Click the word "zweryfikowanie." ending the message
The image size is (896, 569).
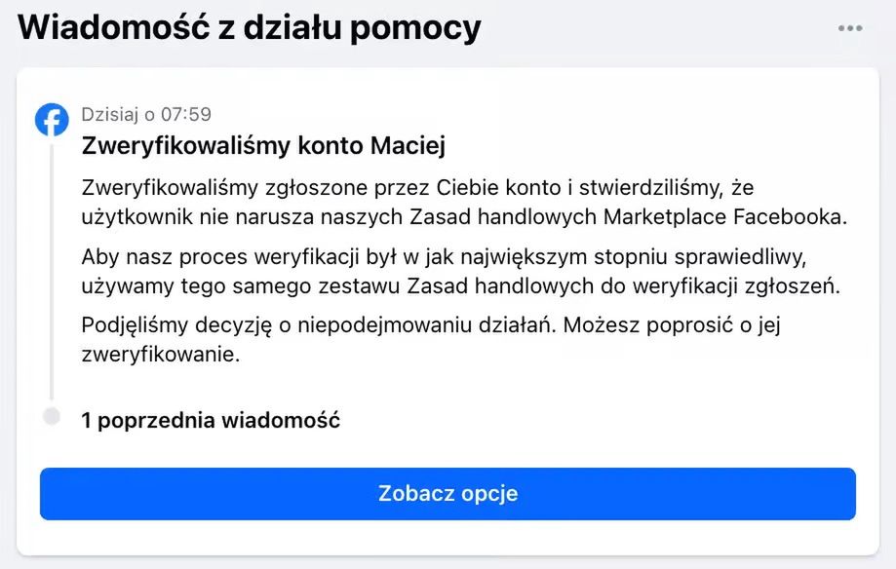coord(160,355)
